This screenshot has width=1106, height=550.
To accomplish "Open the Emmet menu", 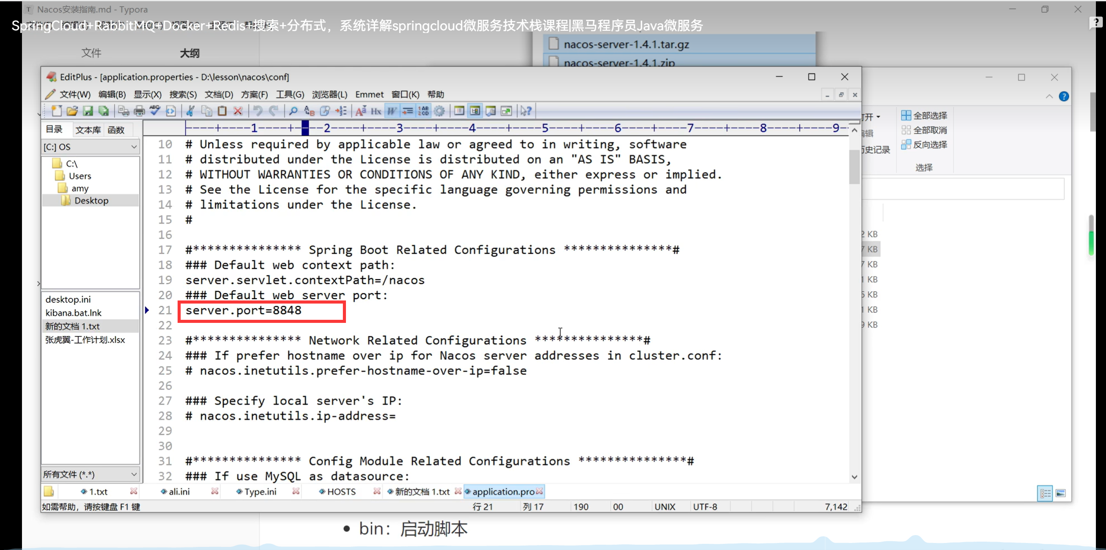I will 369,94.
